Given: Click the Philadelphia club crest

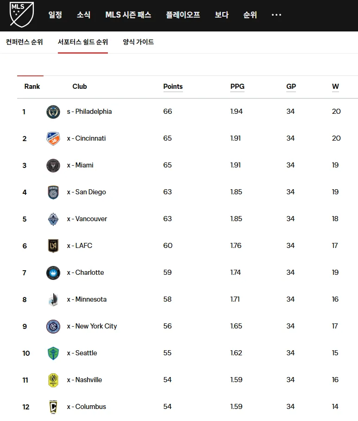Looking at the screenshot, I should (x=53, y=111).
